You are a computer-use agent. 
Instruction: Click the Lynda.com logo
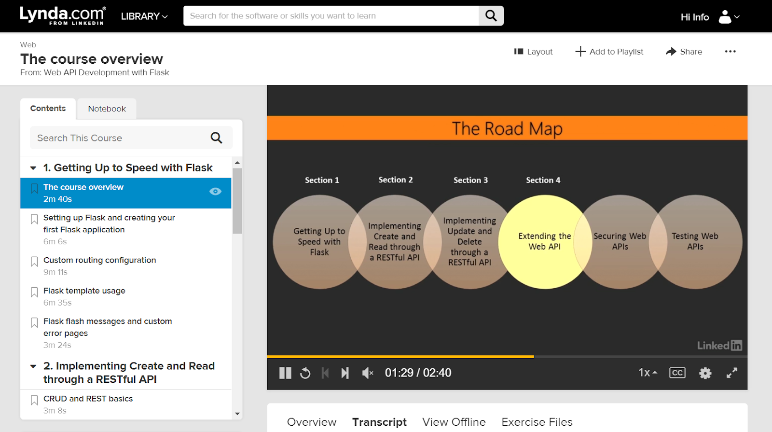pyautogui.click(x=62, y=15)
